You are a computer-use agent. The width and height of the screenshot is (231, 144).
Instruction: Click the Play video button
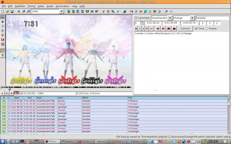coord(2,93)
